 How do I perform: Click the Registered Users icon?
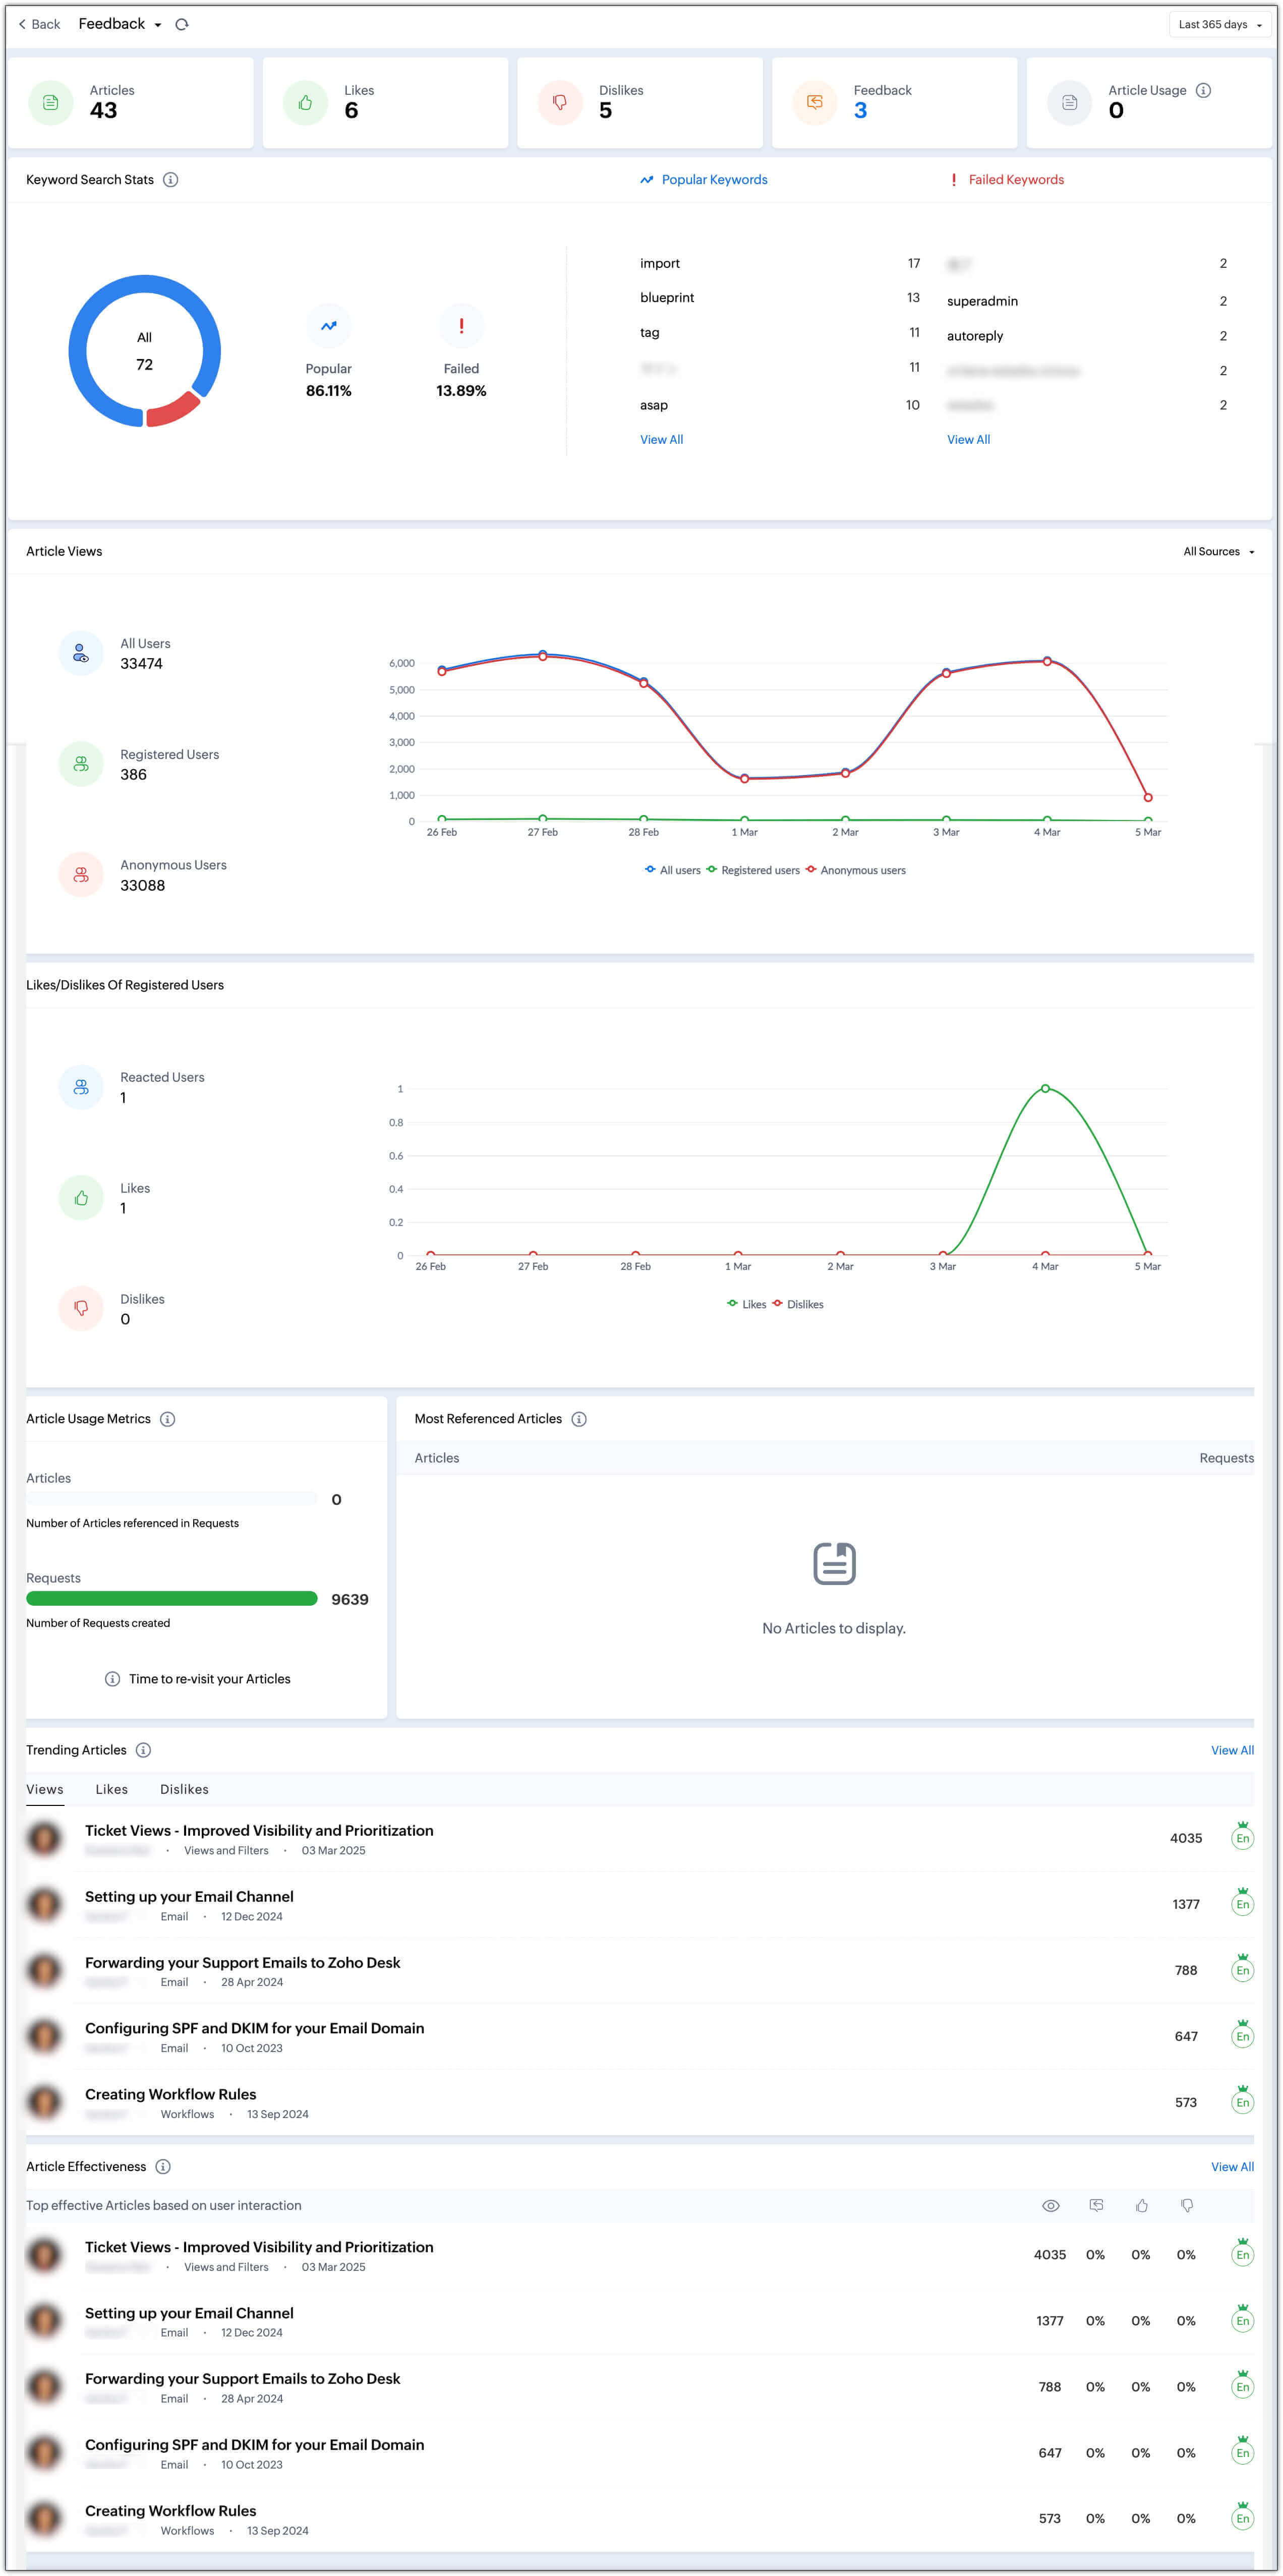tap(81, 764)
